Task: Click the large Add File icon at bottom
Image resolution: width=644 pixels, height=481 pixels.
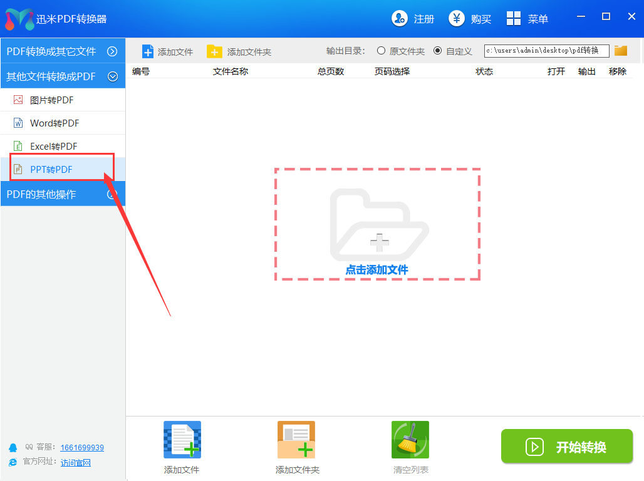Action: click(x=182, y=440)
